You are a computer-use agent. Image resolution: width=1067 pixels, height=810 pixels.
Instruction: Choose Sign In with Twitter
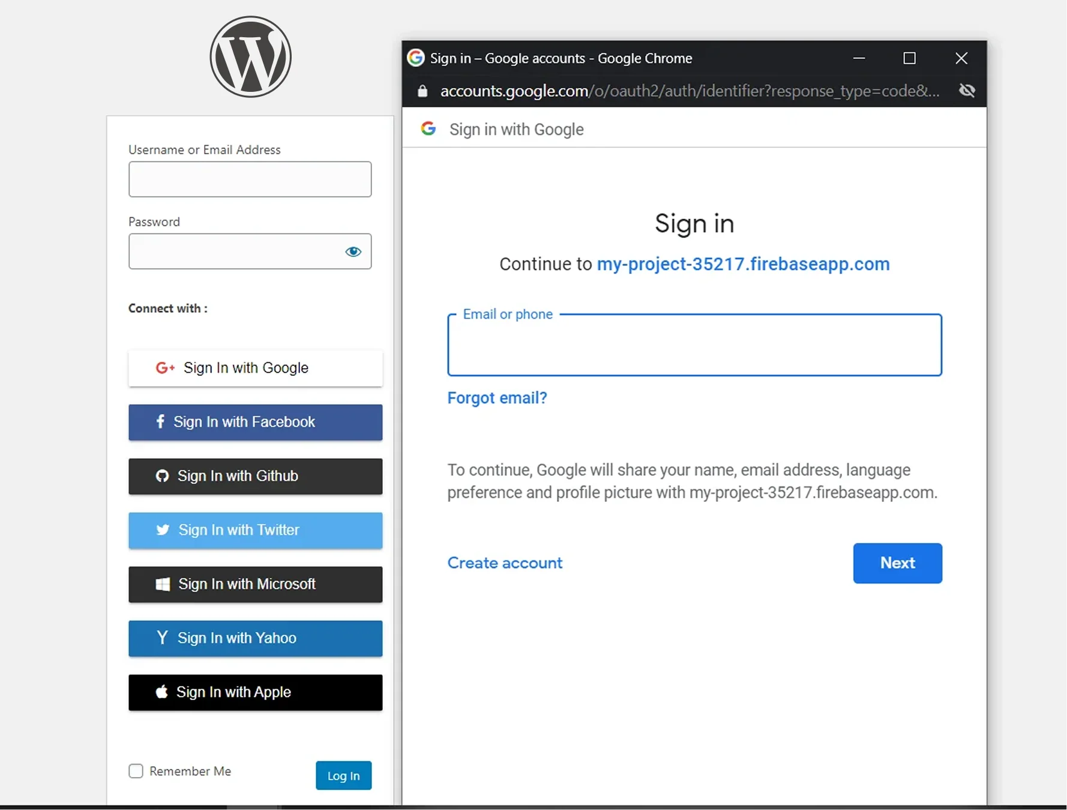[x=256, y=530]
